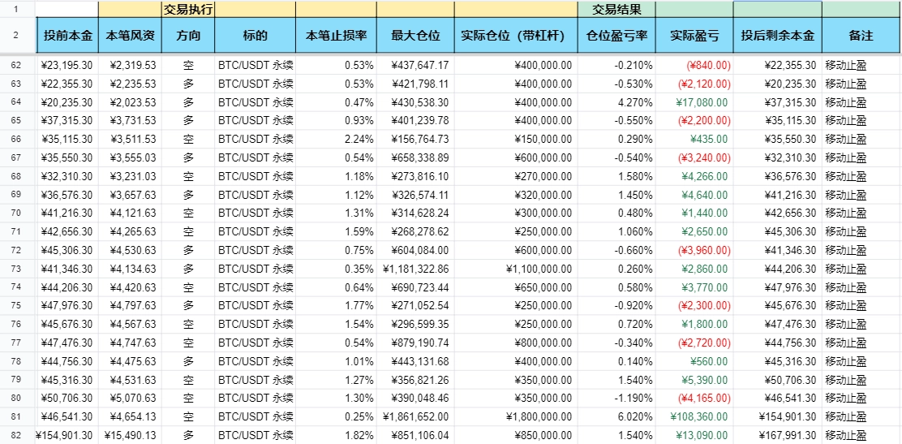Click the ¥5,390.00 profit cell

tap(694, 380)
